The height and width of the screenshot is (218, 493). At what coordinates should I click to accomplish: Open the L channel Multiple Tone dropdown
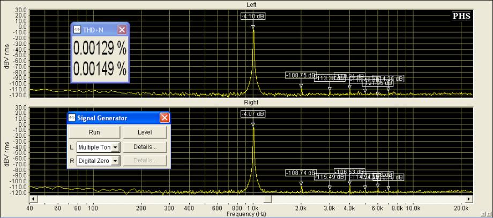[x=114, y=147]
